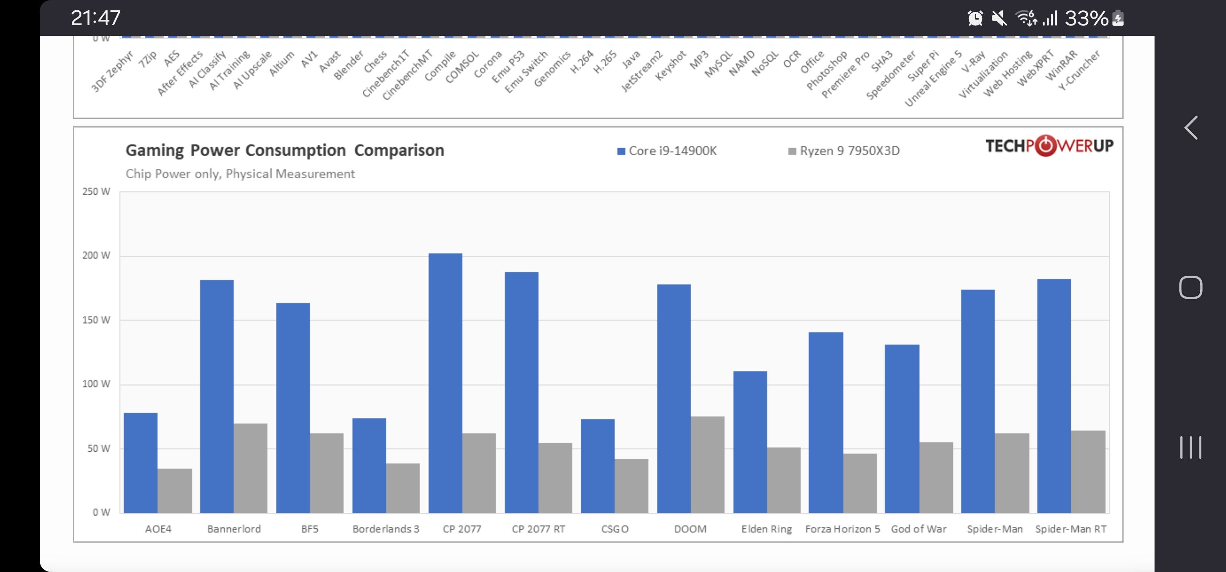
Task: Tap the blue Spider-Man RT bar
Action: tap(1054, 396)
